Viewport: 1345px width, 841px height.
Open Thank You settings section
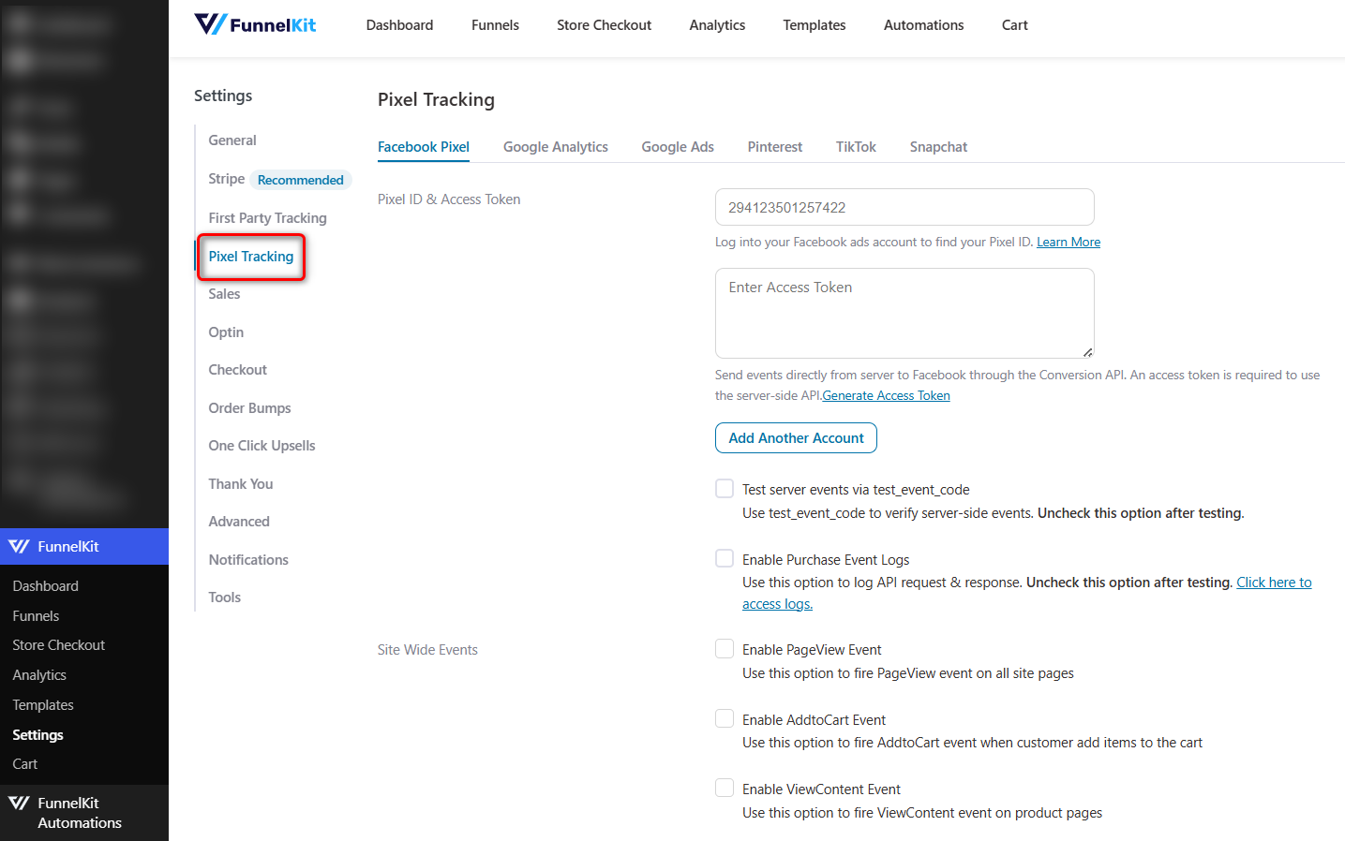pos(241,484)
